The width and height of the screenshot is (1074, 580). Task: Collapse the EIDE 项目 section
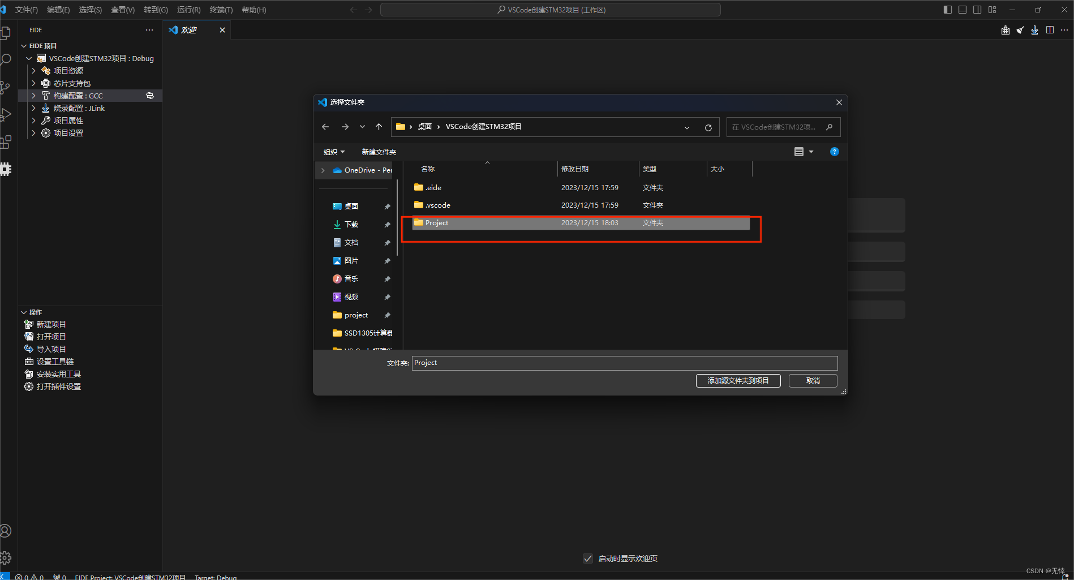(x=24, y=46)
